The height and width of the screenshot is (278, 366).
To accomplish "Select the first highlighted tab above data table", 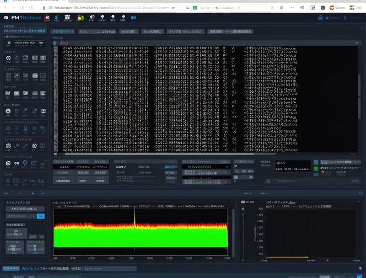I will [x=63, y=32].
